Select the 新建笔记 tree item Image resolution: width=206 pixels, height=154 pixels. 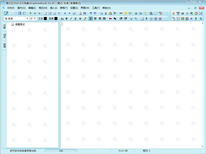pos(20,24)
